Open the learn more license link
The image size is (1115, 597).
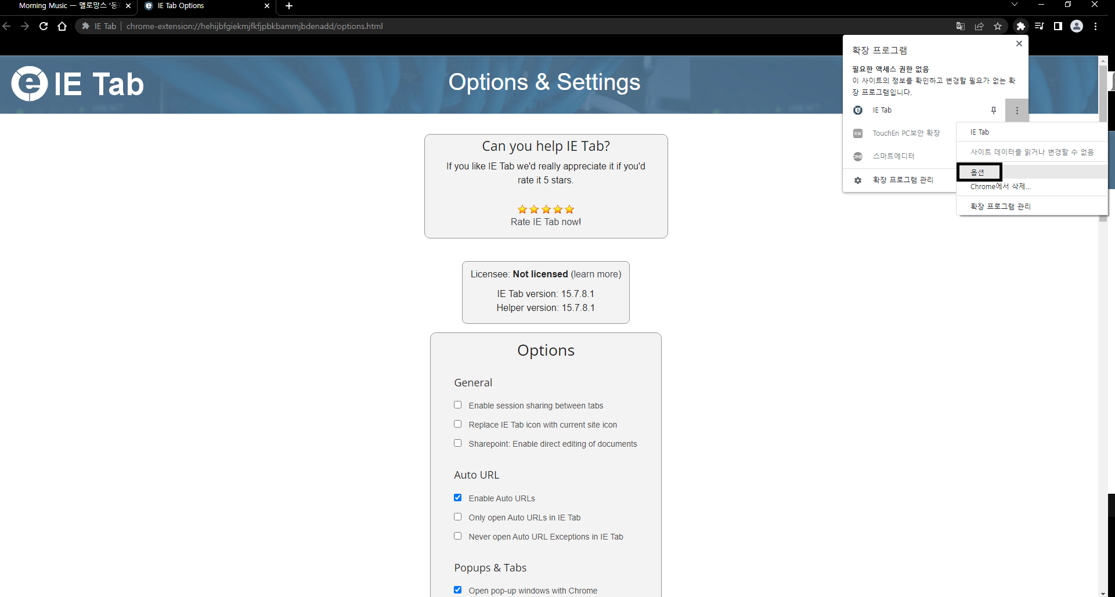[x=596, y=274]
